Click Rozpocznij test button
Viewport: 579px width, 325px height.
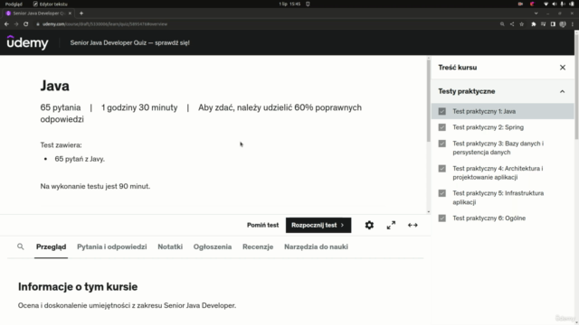click(x=318, y=225)
